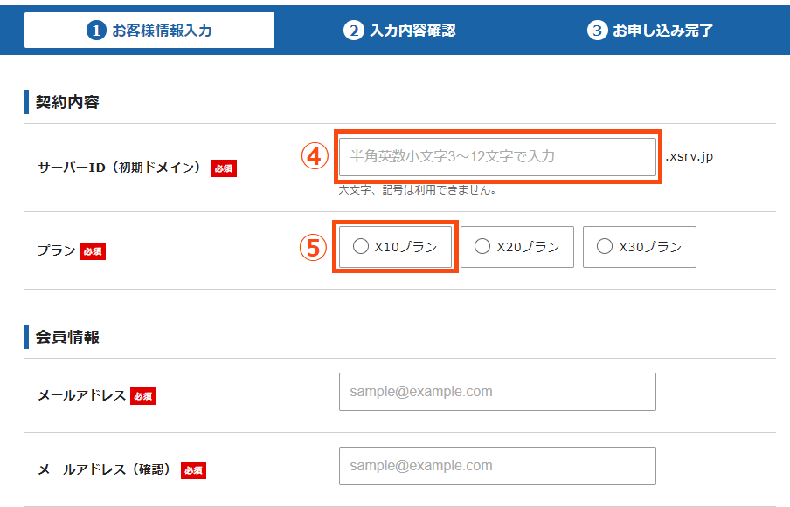Click the メールアドレス（確認） input field

point(497,466)
